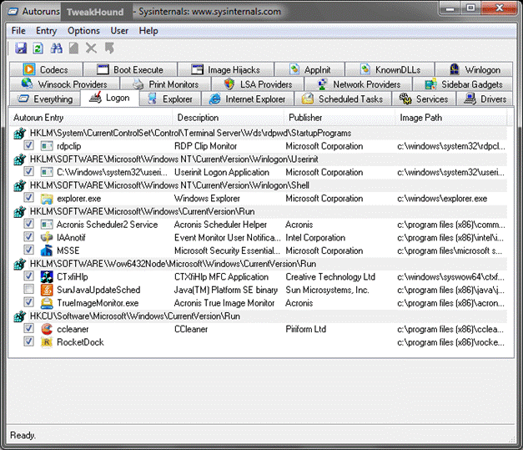Click registry icon of Wow6432Node Run key
Image resolution: width=523 pixels, height=450 pixels.
coord(20,264)
